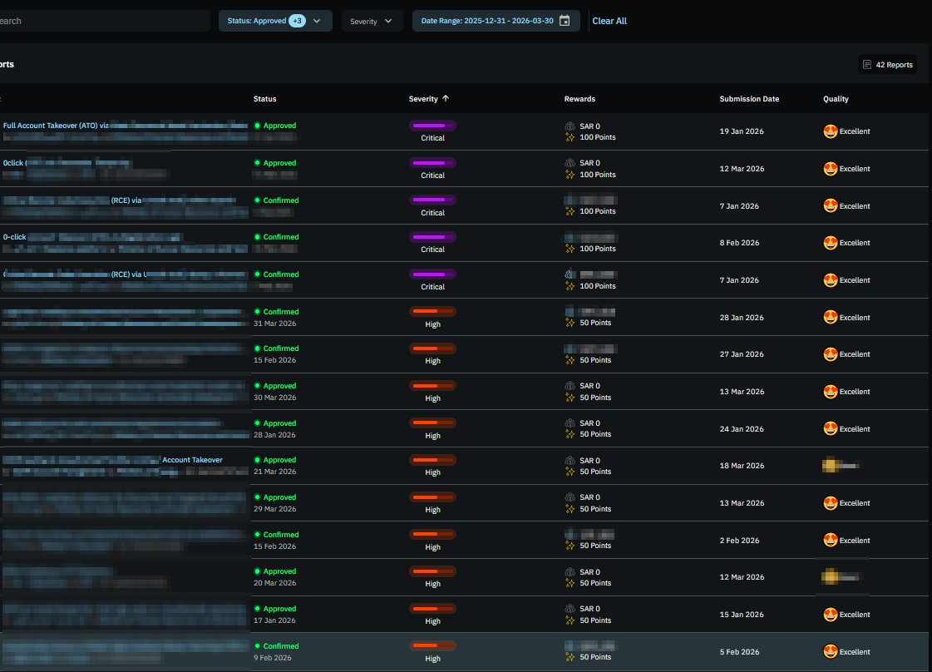
Task: Click green status dot beside Confirmed 9 Feb 2026
Action: point(258,646)
